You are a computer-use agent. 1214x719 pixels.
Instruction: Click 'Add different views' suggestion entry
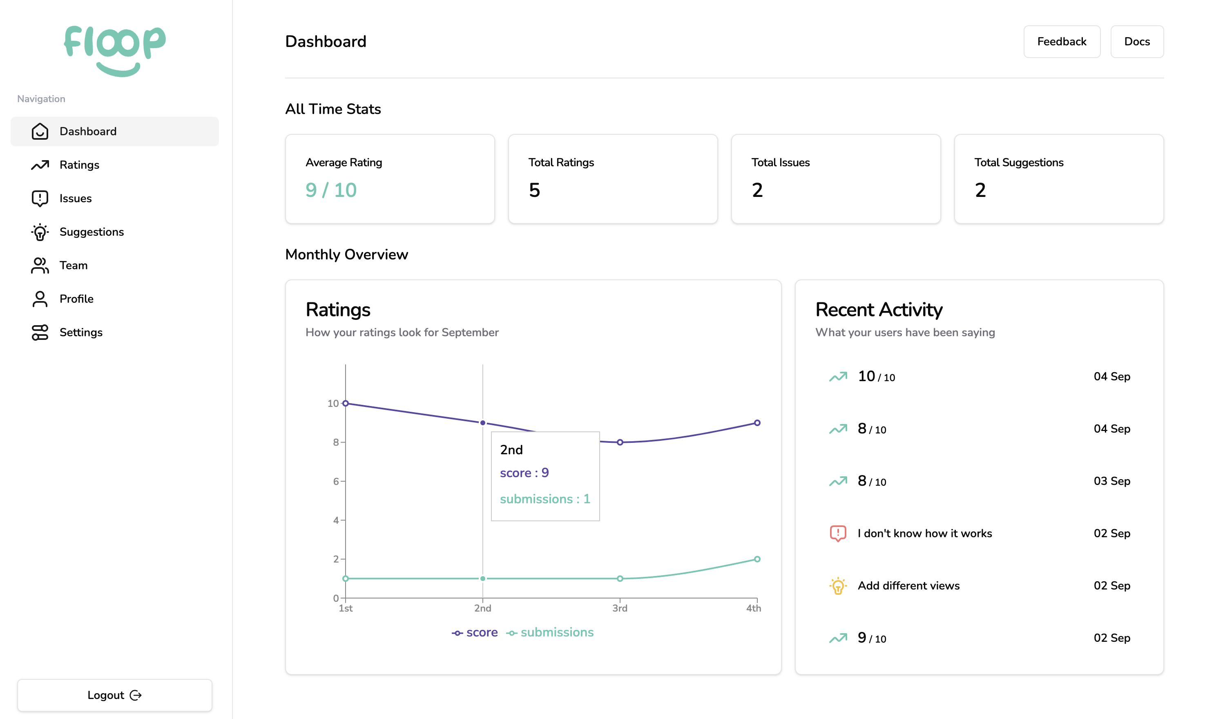[980, 586]
